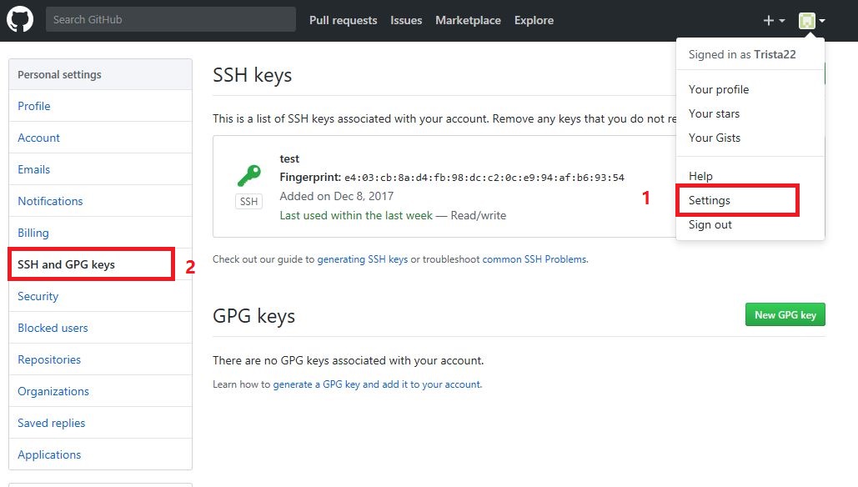This screenshot has width=858, height=487.
Task: Click the key name "test"
Action: pos(289,158)
